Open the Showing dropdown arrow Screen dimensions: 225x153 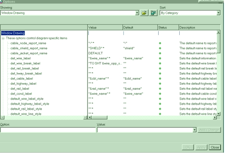137,13
